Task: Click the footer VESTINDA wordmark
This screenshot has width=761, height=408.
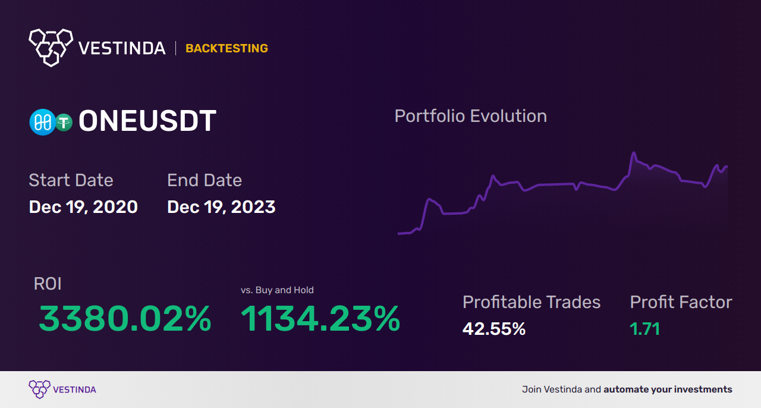Action: point(74,390)
